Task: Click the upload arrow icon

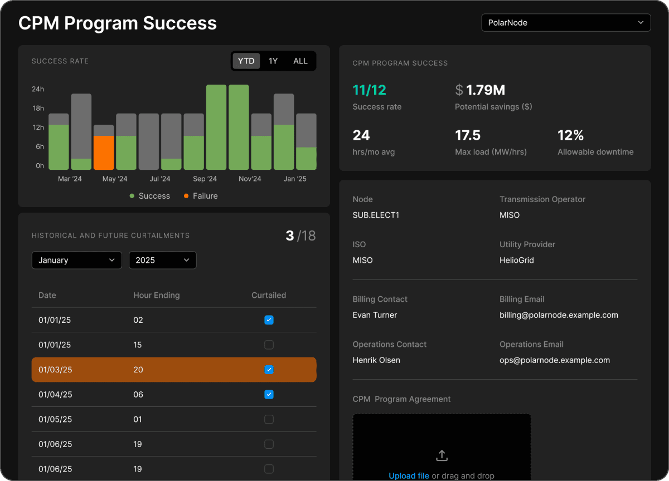Action: (442, 455)
